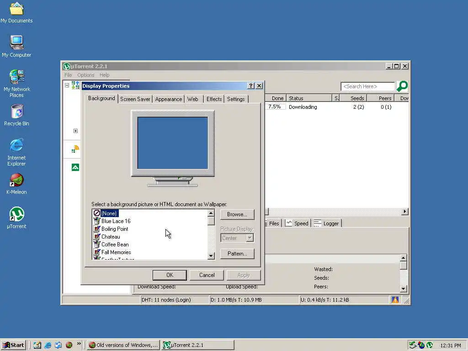Viewport: 468px width, 351px height.
Task: Click the multicolored tray icon beside µTorrent
Action: point(421,345)
